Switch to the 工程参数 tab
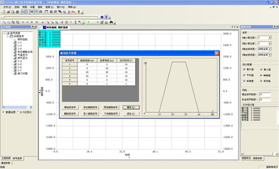The image size is (279, 169). click(6, 158)
